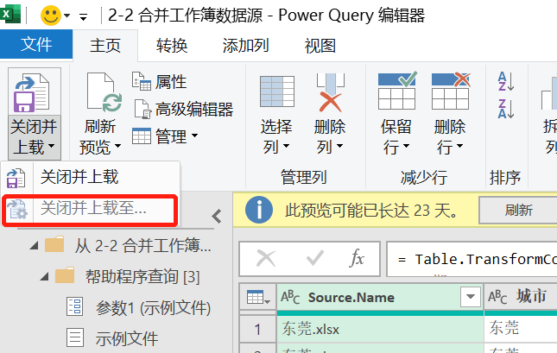Image resolution: width=557 pixels, height=353 pixels.
Task: Switch to the 添加列 add column tab
Action: 246,46
